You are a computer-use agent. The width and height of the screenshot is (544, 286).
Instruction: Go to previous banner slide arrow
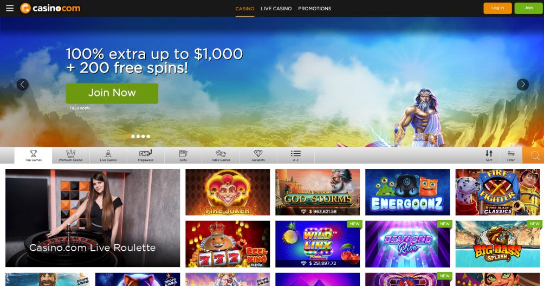(23, 84)
